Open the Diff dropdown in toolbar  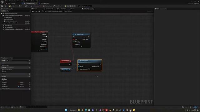click(x=20, y=6)
